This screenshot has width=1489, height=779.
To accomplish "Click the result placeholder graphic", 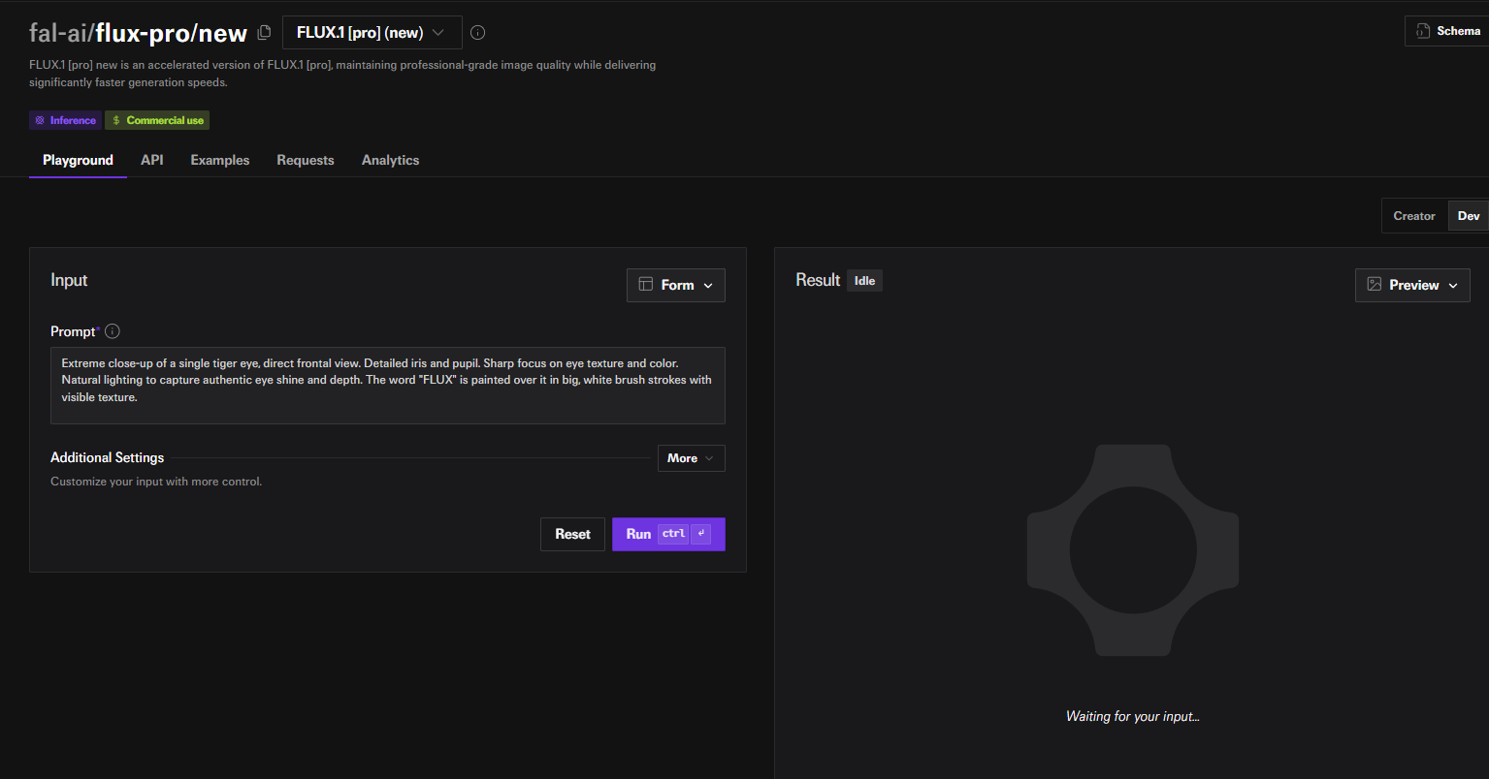I will click(x=1133, y=550).
